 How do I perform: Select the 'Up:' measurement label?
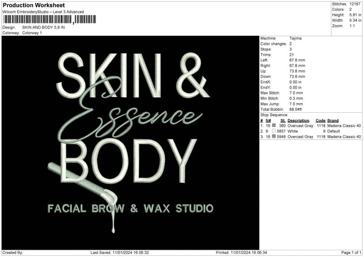pyautogui.click(x=263, y=71)
